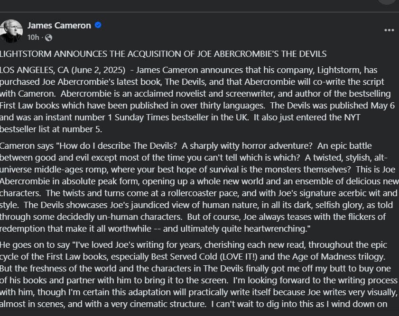Click the blue verified badge beside James Cameron
Screen dimensions: 399x316
tap(98, 26)
